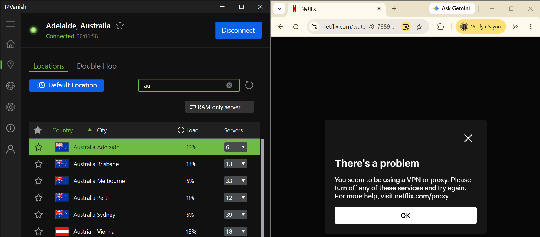This screenshot has width=540, height=237.
Task: Go back in Chrome
Action: point(281,27)
